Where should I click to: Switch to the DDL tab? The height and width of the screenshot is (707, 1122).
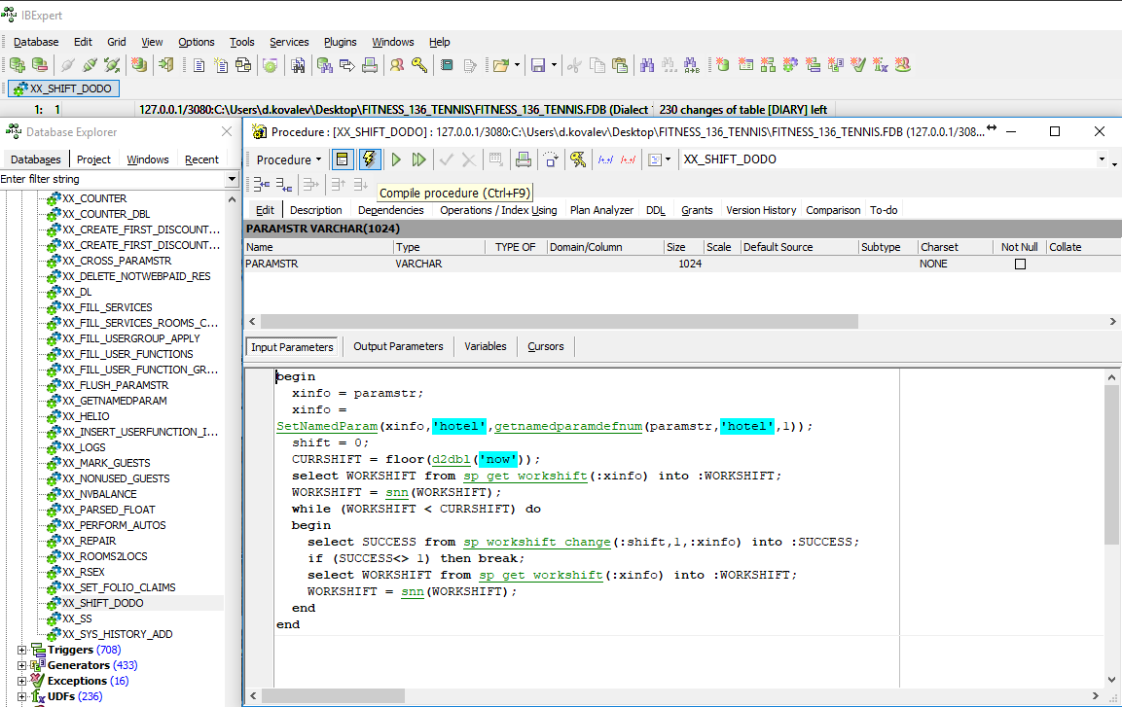click(x=656, y=210)
